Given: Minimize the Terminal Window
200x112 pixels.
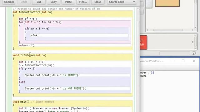Looking at the screenshot, I should (172, 61).
